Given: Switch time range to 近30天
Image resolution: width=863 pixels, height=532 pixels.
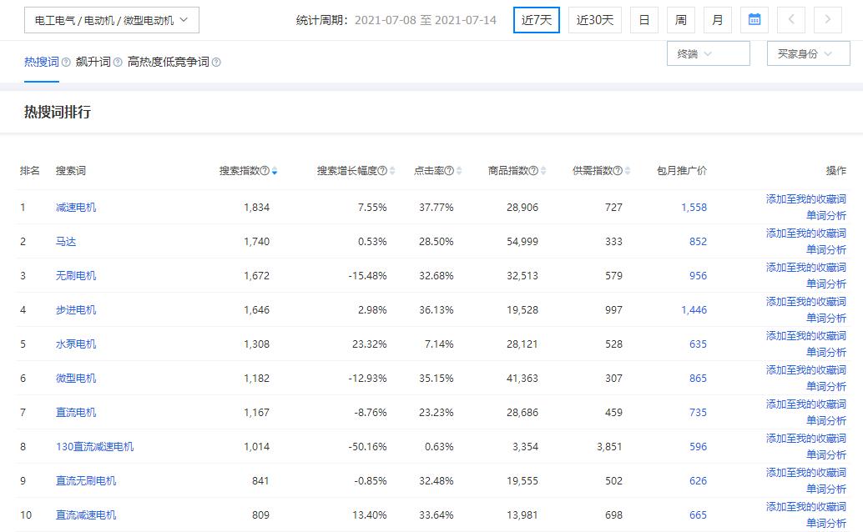Looking at the screenshot, I should [x=594, y=20].
